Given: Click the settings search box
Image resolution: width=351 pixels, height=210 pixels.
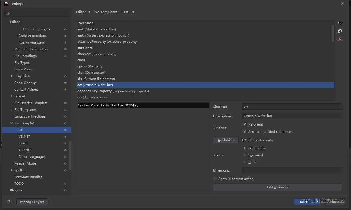Looking at the screenshot, I should (37, 13).
